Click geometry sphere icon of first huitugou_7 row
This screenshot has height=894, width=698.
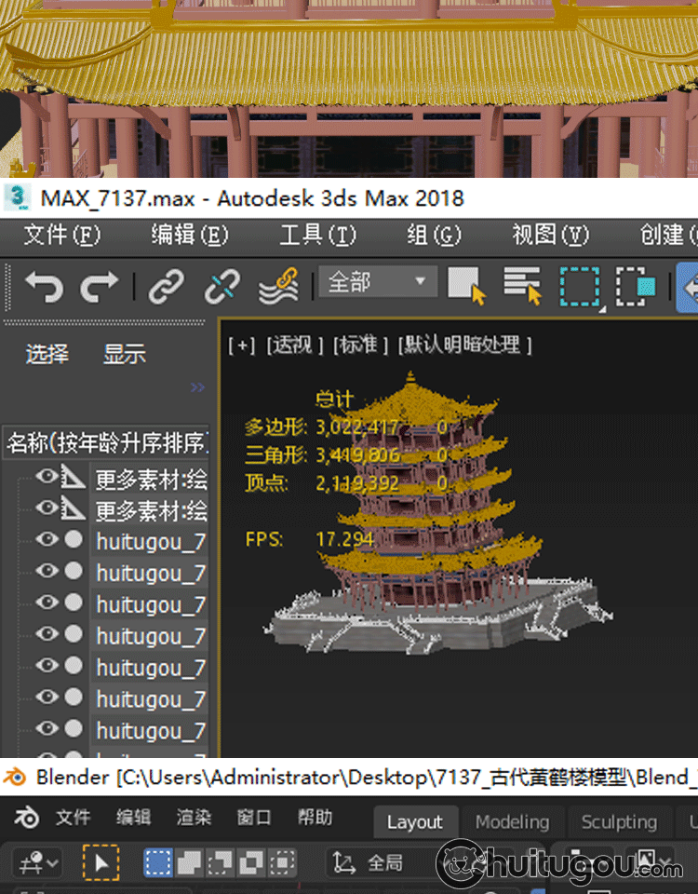point(74,539)
